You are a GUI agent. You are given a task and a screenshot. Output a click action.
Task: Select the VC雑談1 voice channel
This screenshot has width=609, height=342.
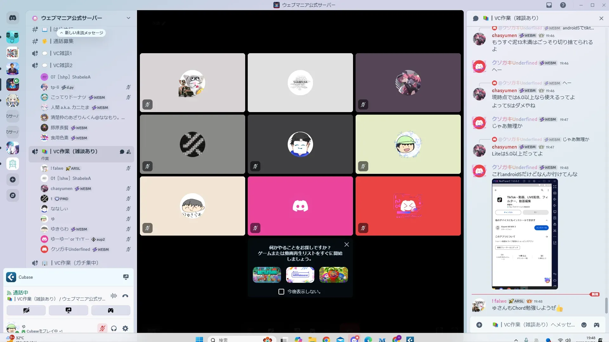pyautogui.click(x=62, y=53)
